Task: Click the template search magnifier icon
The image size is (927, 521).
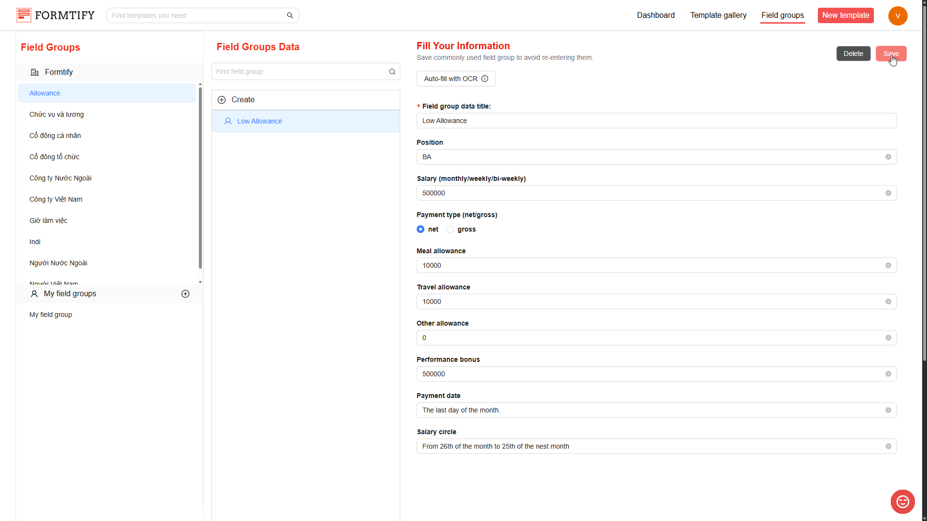Action: (x=290, y=15)
